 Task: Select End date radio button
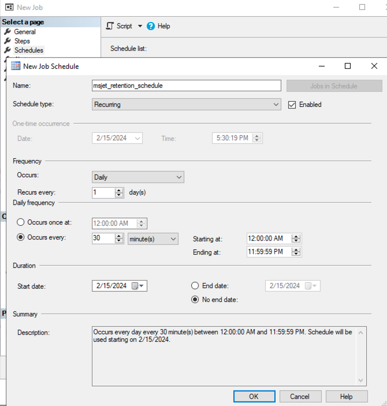click(195, 285)
